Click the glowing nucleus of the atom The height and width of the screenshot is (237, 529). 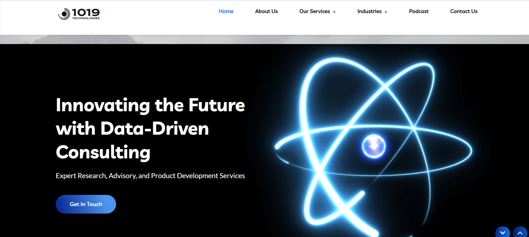coord(373,146)
